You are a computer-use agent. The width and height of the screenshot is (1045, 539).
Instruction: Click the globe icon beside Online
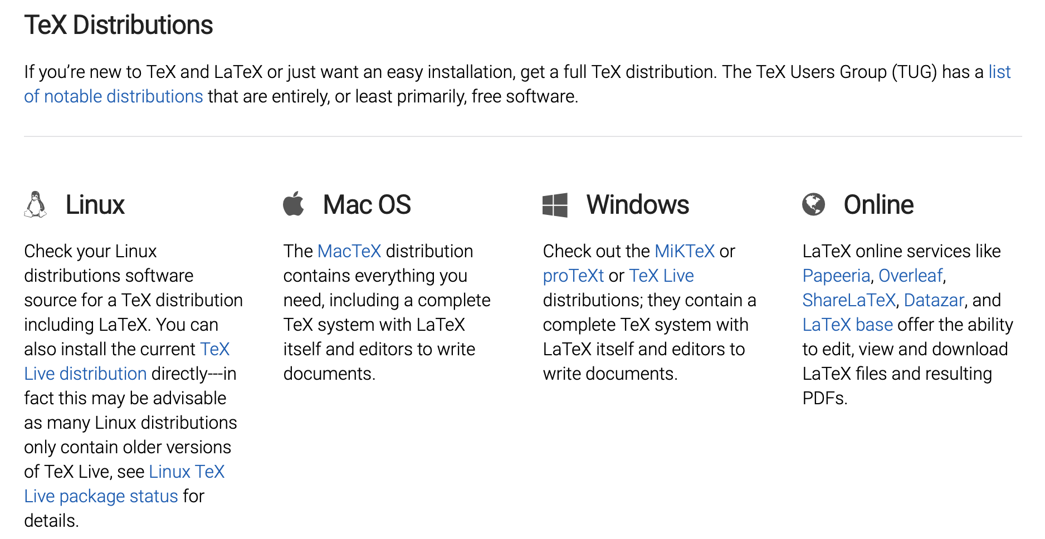[x=813, y=204]
